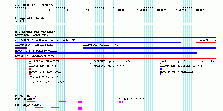Click the blue square under nsv5562767

pos(161,69)
